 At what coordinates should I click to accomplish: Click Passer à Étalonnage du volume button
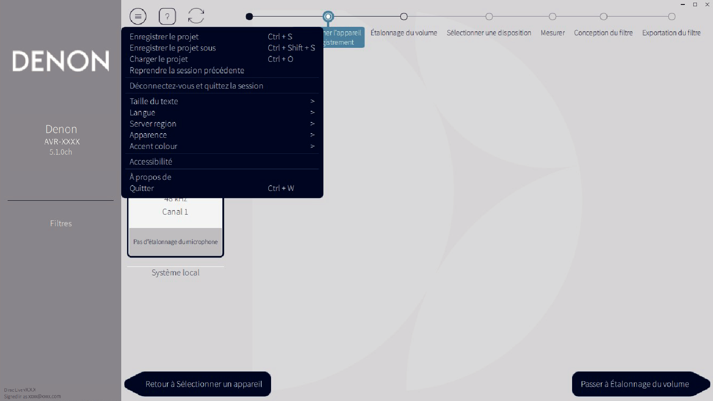pyautogui.click(x=635, y=384)
